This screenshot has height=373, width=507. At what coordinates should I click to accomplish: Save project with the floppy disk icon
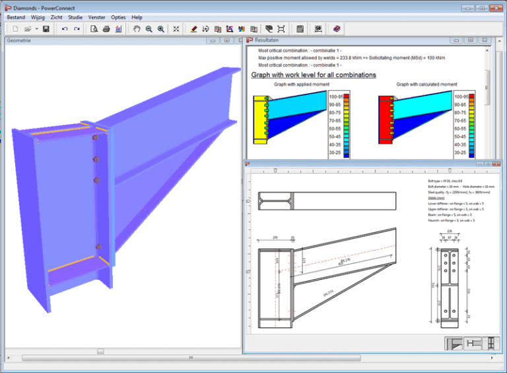click(46, 29)
